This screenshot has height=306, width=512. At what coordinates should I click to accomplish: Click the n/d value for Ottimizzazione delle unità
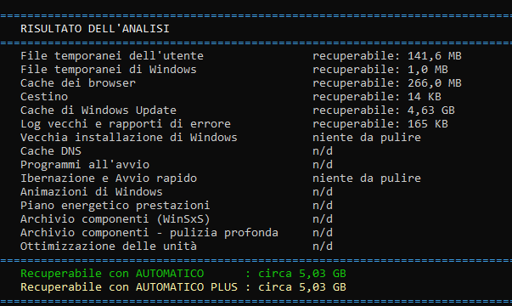(x=323, y=246)
